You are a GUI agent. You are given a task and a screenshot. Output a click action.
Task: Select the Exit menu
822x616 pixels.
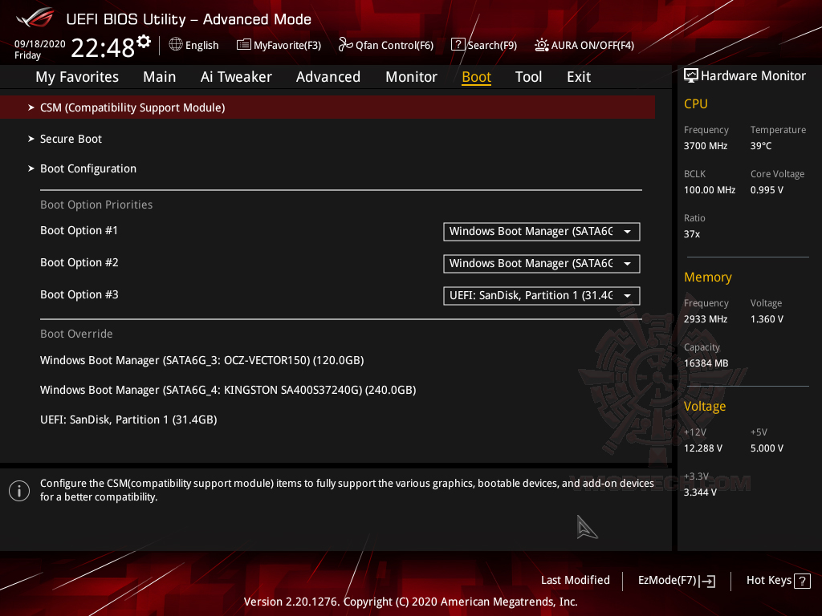coord(578,77)
